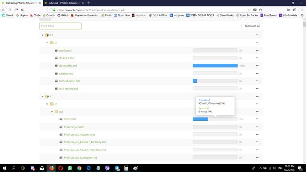
Task: Open the config.md file link
Action: pyautogui.click(x=65, y=51)
